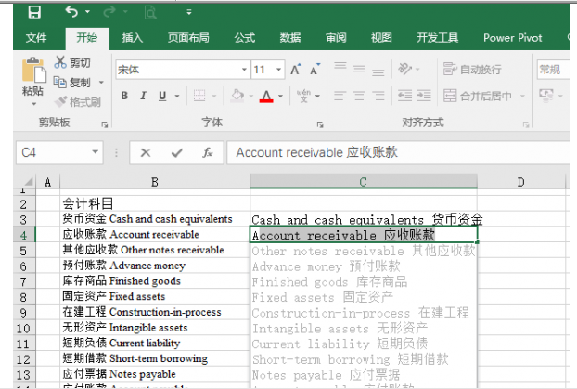
Task: Click the fx insert function icon
Action: (208, 152)
